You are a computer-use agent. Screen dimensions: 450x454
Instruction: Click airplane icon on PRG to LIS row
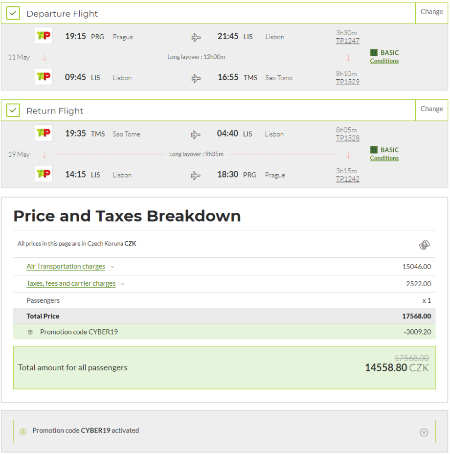pos(196,37)
